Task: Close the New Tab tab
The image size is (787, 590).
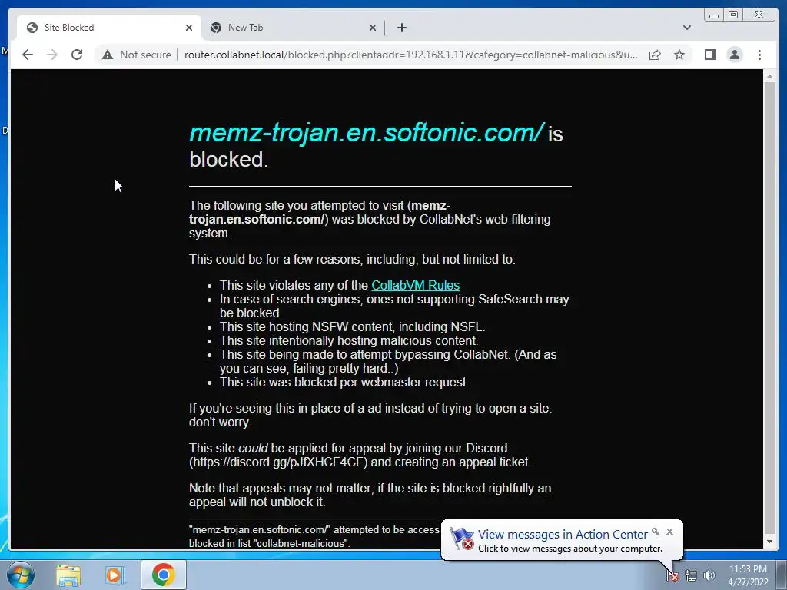Action: (373, 28)
